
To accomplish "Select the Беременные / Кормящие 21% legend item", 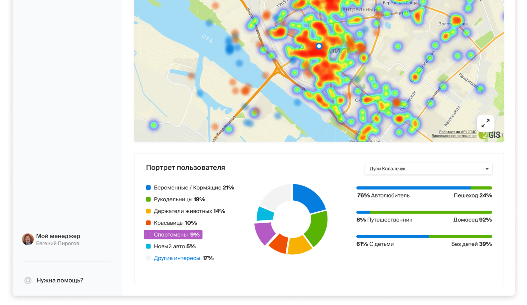I will pos(190,188).
